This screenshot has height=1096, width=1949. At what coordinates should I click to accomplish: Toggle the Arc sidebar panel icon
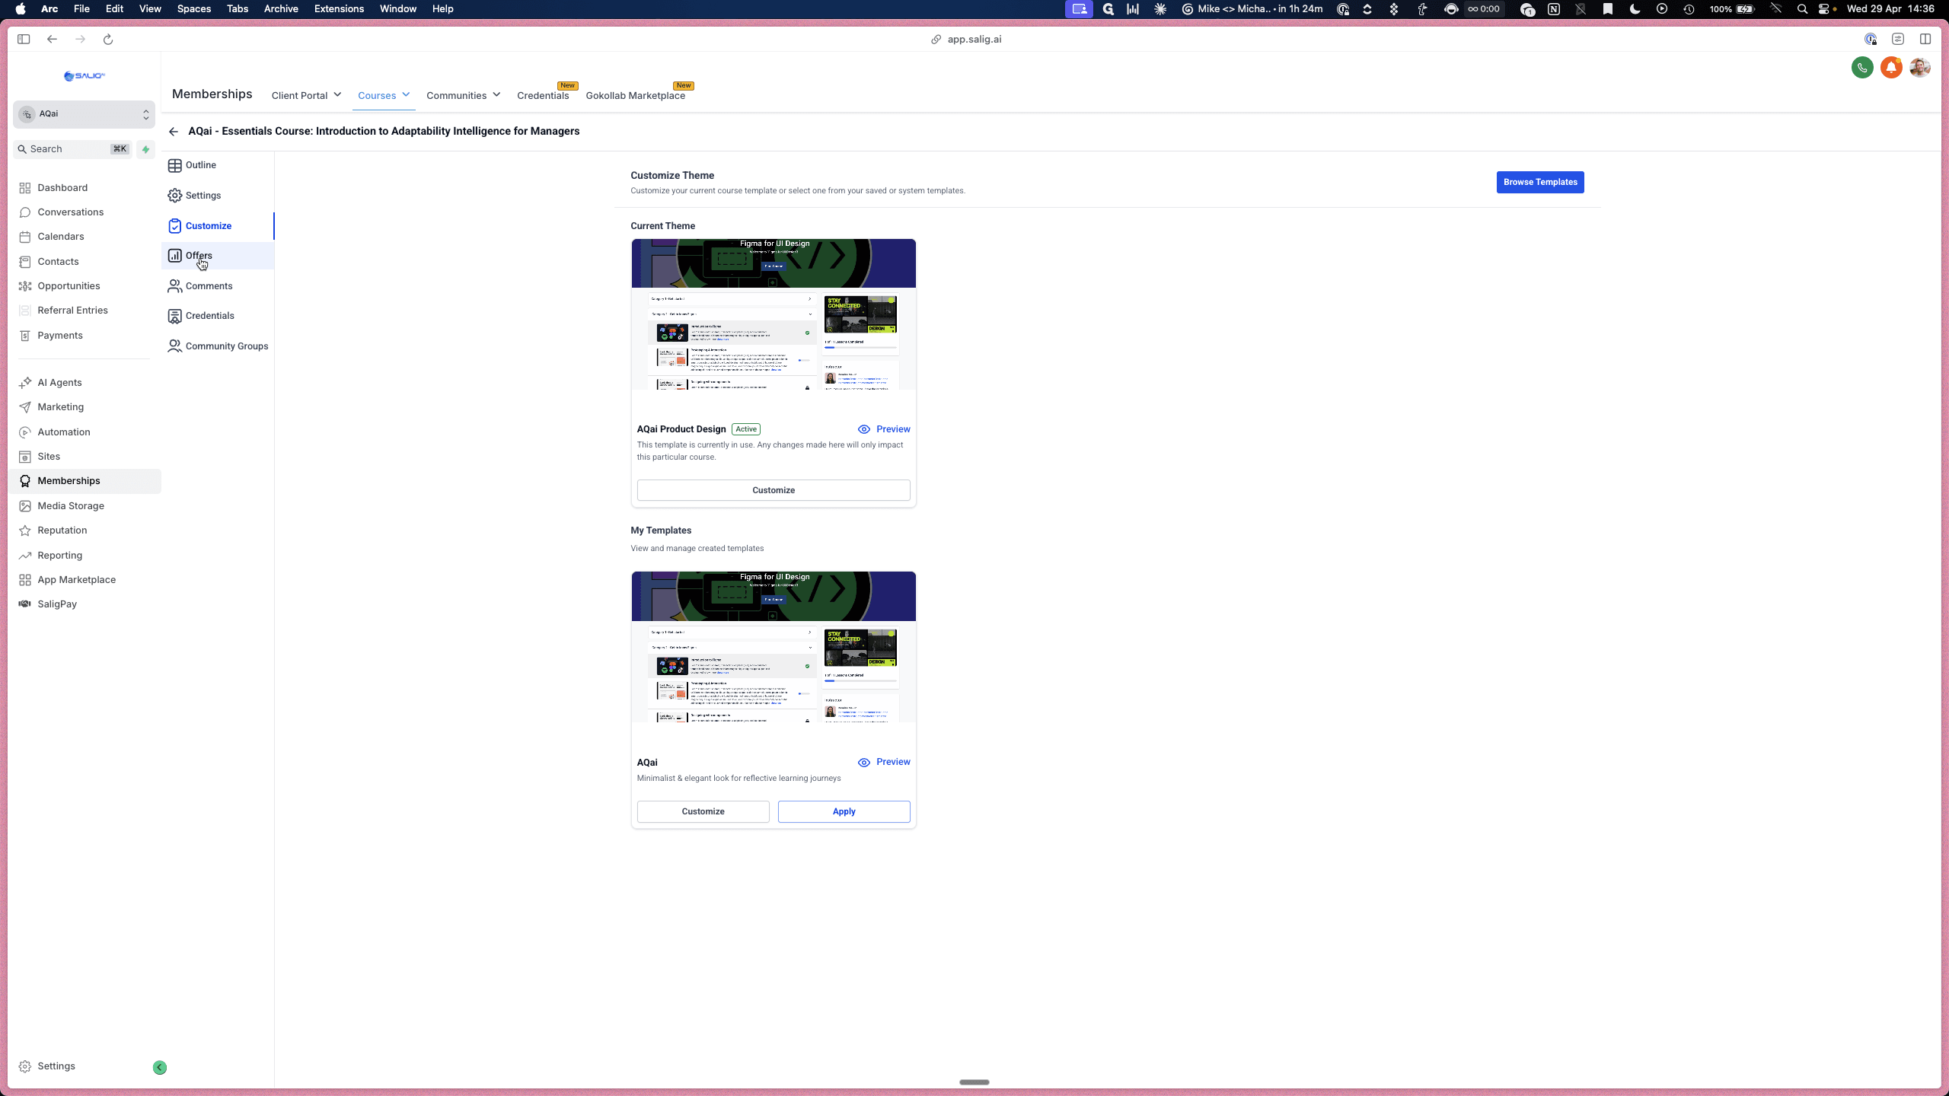[24, 40]
